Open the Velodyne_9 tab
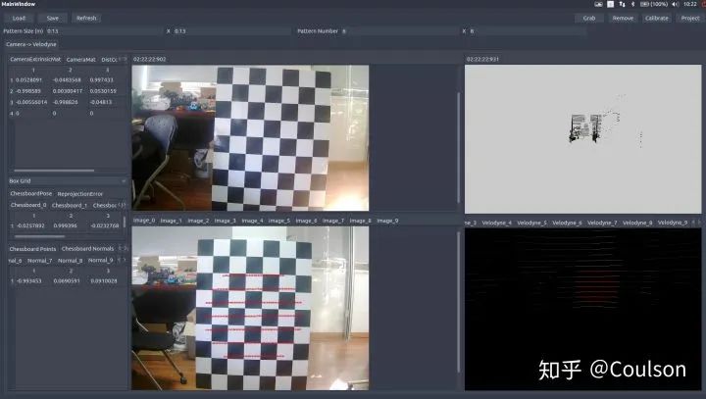The height and width of the screenshot is (399, 706). click(673, 223)
